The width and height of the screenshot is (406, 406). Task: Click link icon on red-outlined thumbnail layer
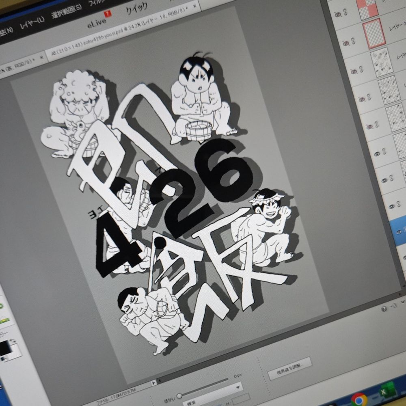[x=353, y=40]
